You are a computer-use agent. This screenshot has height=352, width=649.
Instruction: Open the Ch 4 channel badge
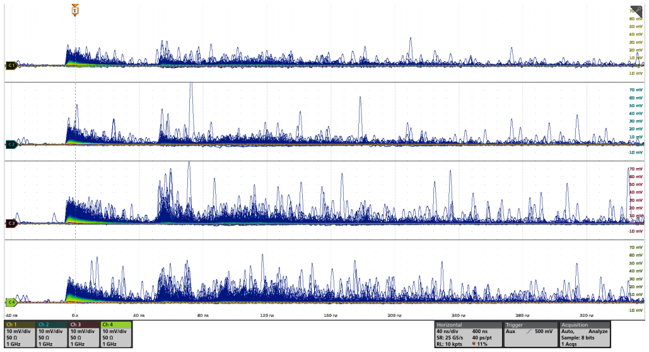(x=116, y=334)
